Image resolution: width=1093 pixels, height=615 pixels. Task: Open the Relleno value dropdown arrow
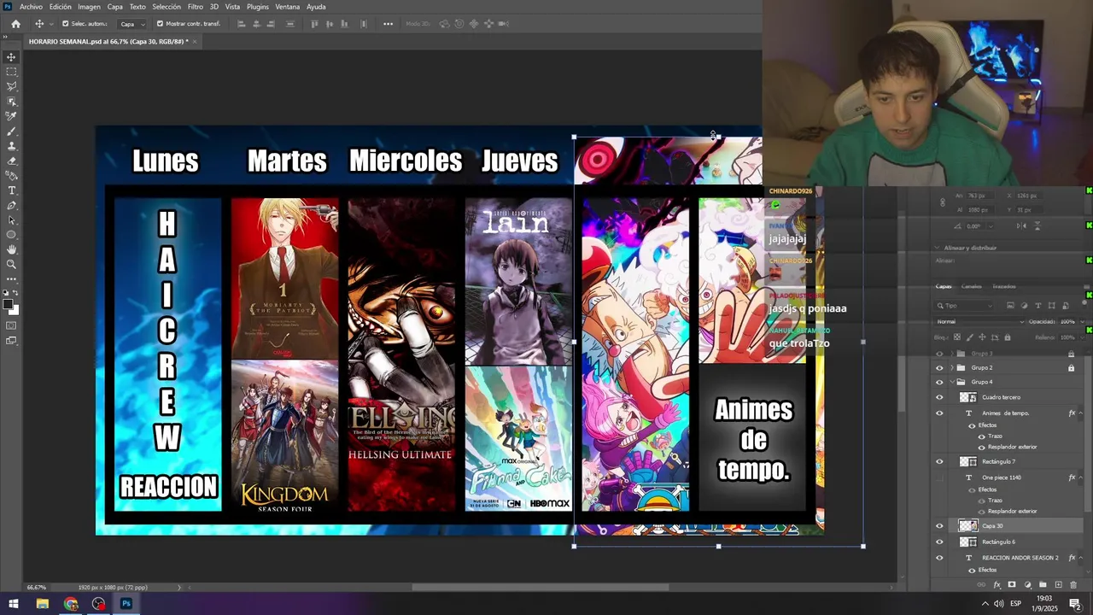[x=1082, y=337]
